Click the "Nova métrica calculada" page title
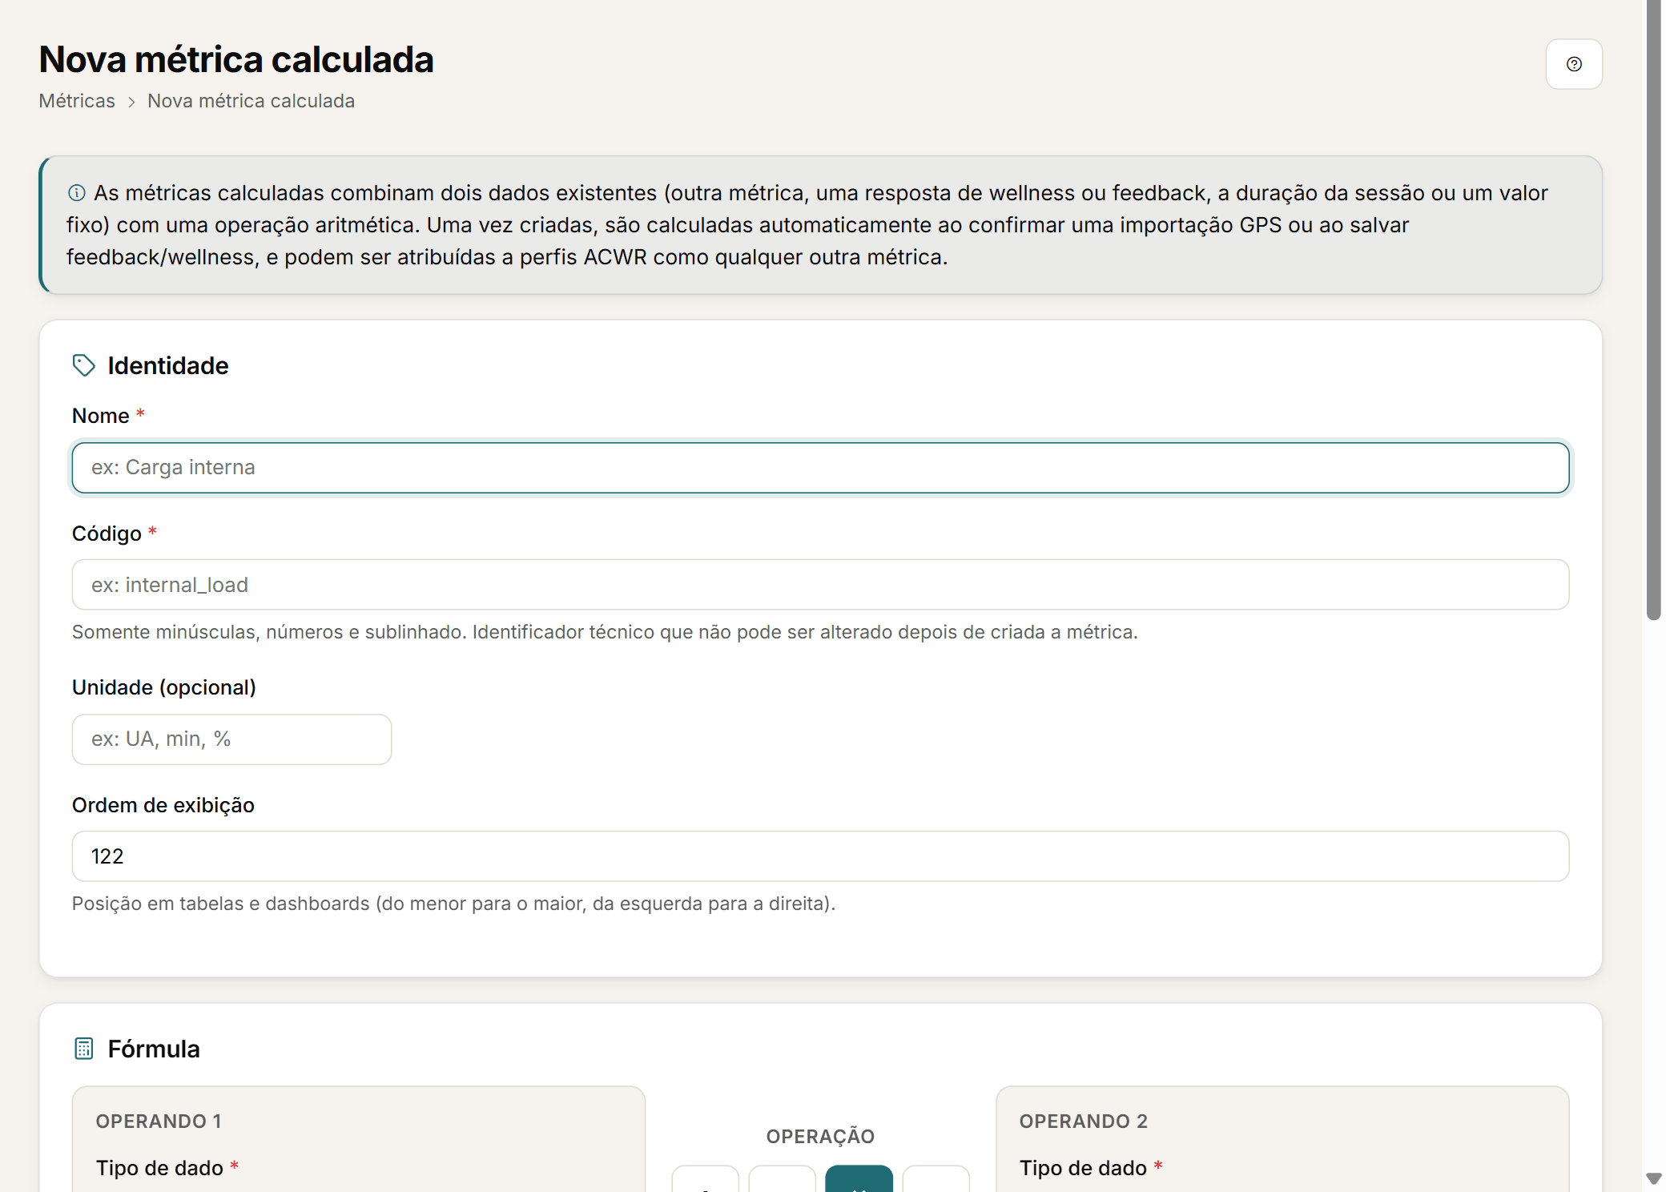 click(x=236, y=59)
